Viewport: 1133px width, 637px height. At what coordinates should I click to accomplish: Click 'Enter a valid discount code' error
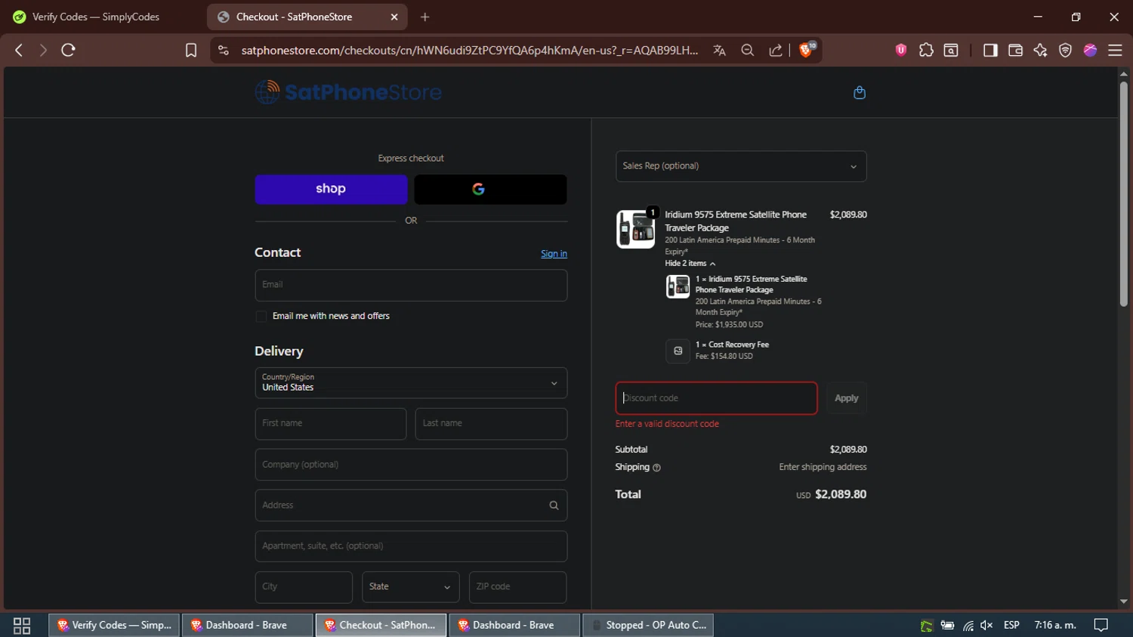[667, 424]
